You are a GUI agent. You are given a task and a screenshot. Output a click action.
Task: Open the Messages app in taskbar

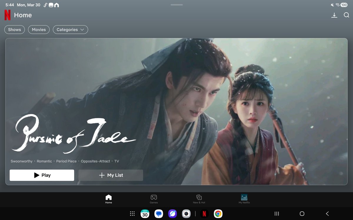tap(159, 214)
